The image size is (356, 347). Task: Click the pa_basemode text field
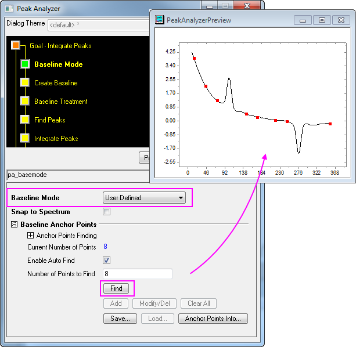tap(78, 175)
